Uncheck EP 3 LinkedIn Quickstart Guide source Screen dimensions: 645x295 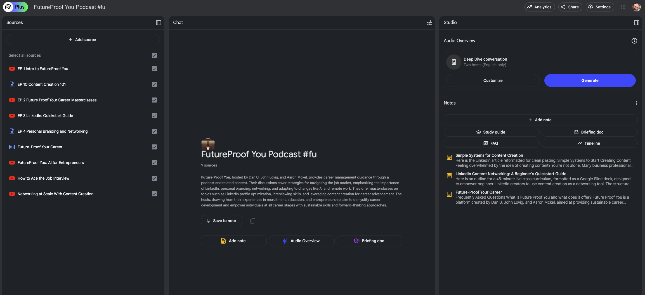pyautogui.click(x=154, y=116)
